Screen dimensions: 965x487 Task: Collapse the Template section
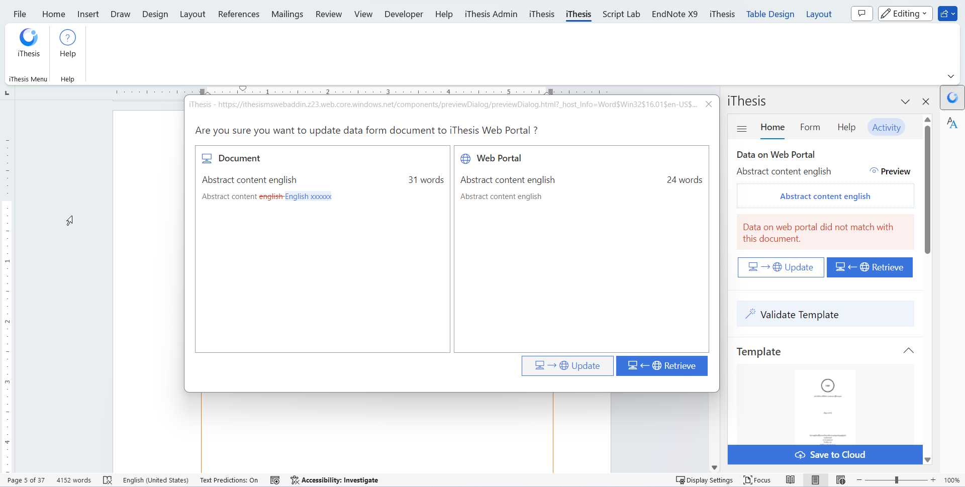click(x=909, y=351)
